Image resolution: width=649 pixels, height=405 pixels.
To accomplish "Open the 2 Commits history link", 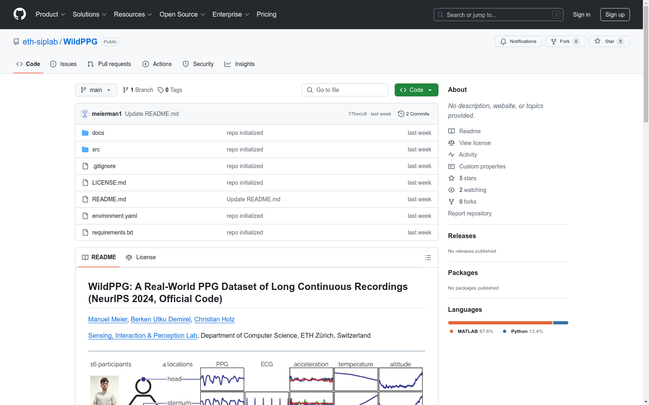I will [x=414, y=114].
